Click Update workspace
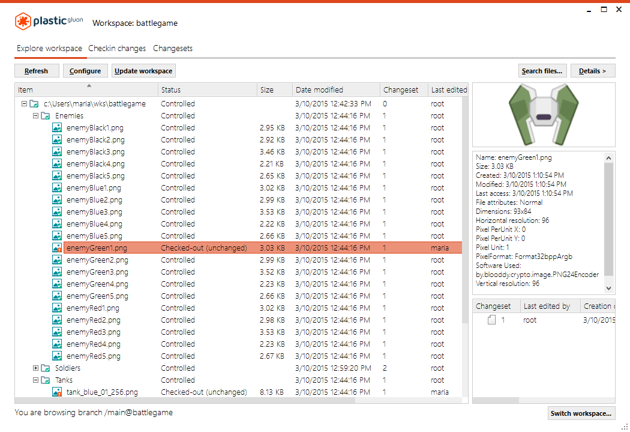This screenshot has height=432, width=630. 143,71
